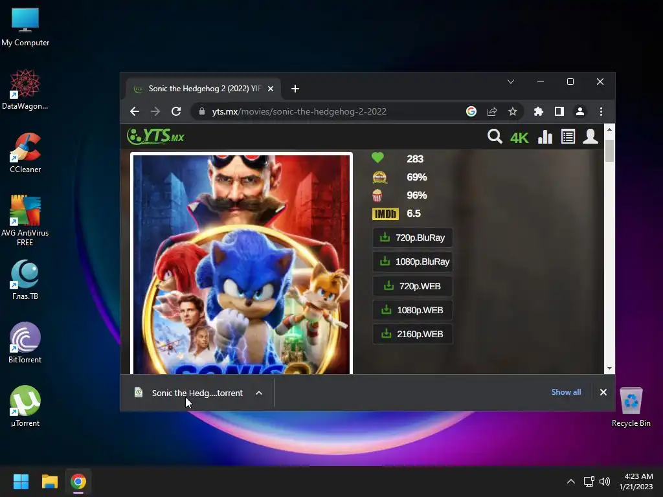The width and height of the screenshot is (663, 497).
Task: Click the address bar URL
Action: pyautogui.click(x=299, y=111)
